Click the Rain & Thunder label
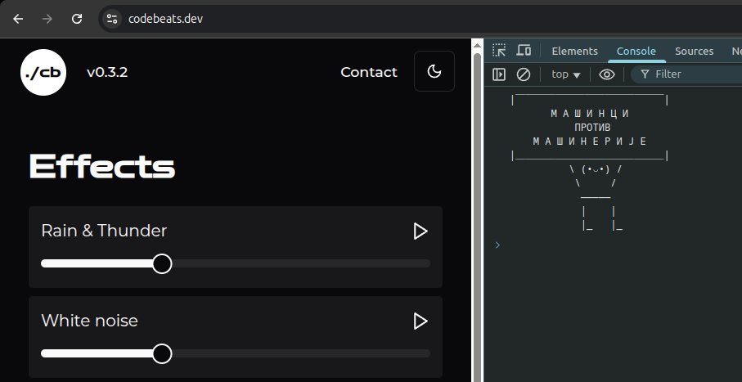The image size is (742, 382). [x=104, y=231]
